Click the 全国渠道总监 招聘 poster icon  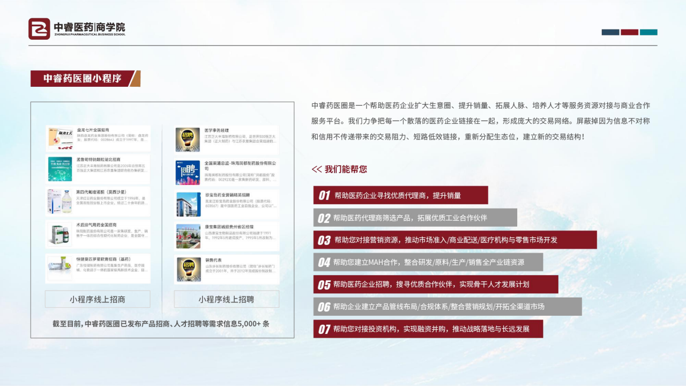188,173
